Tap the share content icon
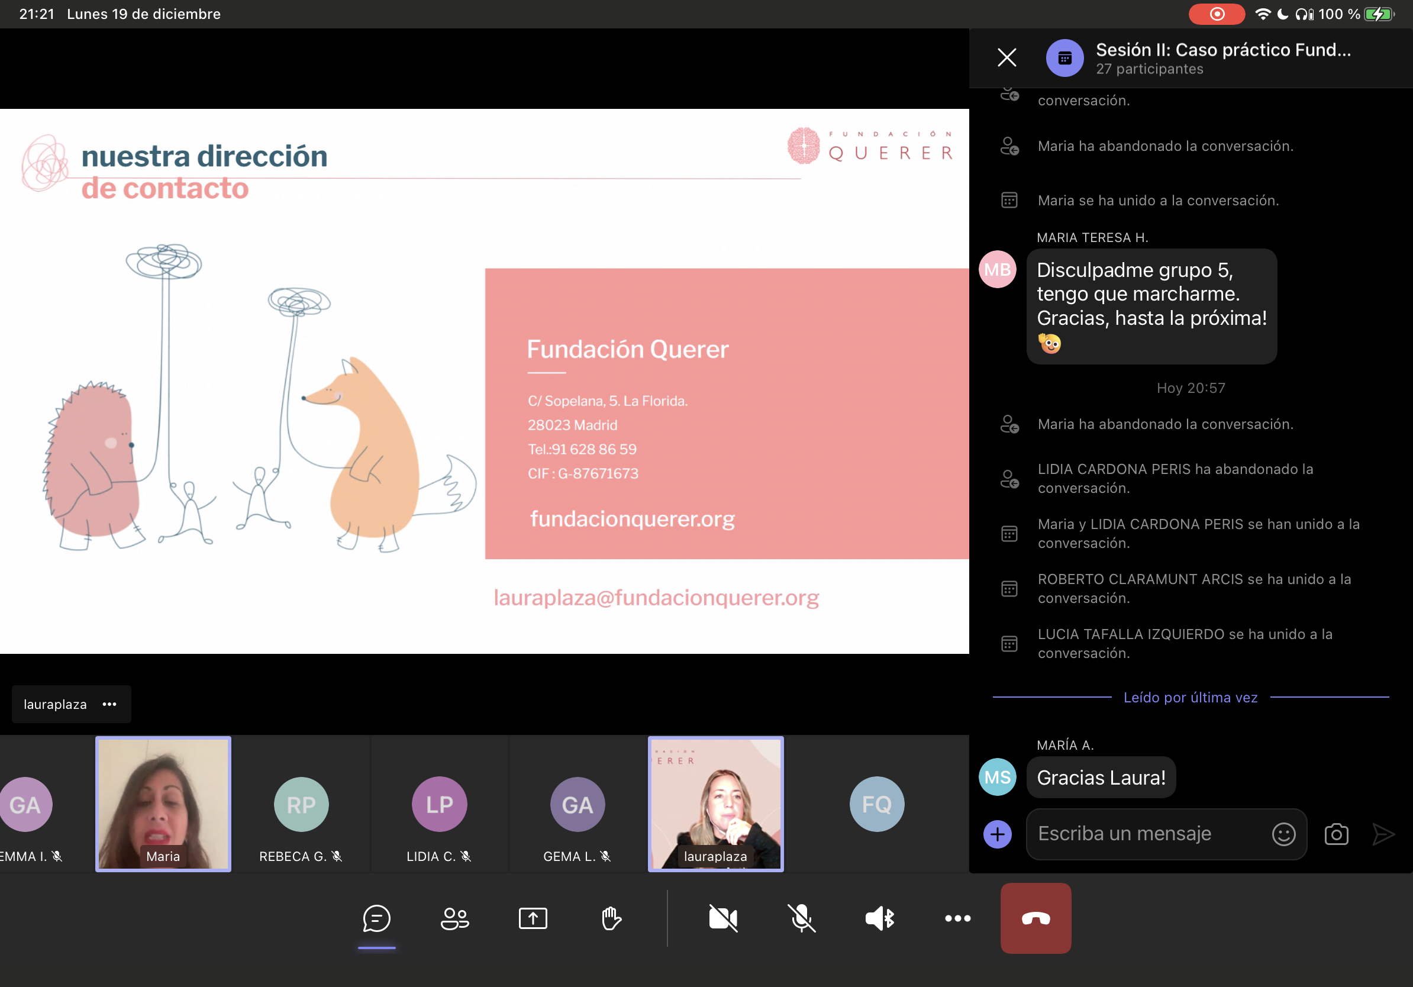This screenshot has width=1413, height=987. (x=533, y=918)
